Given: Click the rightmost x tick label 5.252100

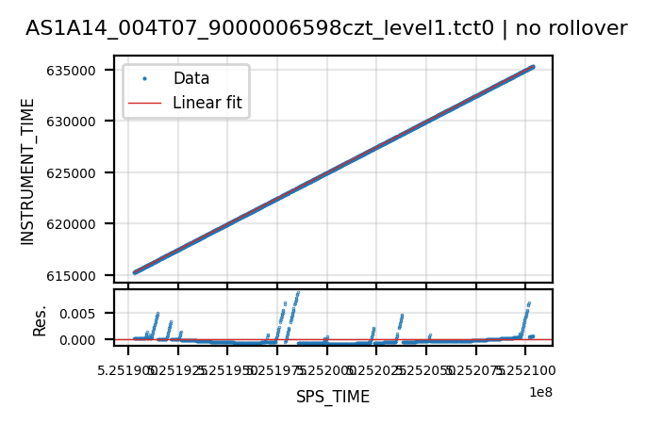Looking at the screenshot, I should 525,371.
